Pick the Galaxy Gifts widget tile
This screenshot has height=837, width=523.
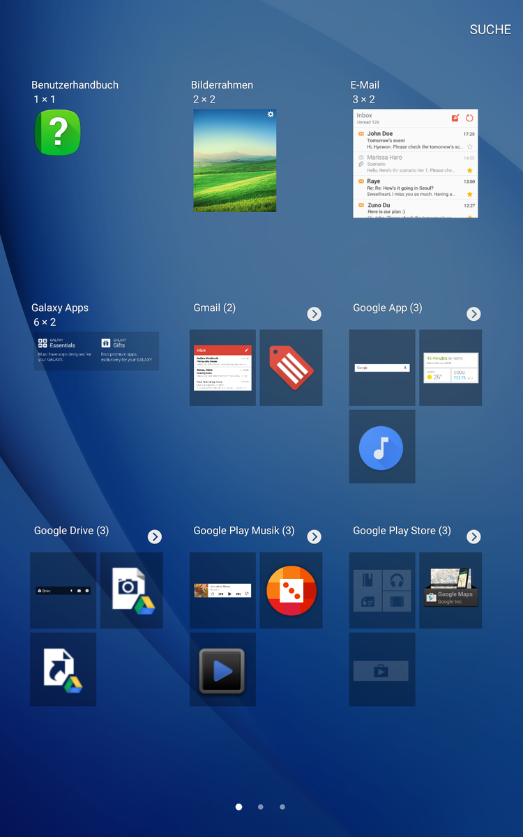tap(128, 350)
